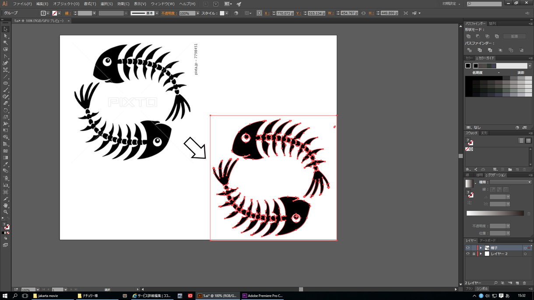Viewport: 534px width, 300px height.
Task: Click the Adobe Premiere Pro taskbar button
Action: click(x=263, y=296)
